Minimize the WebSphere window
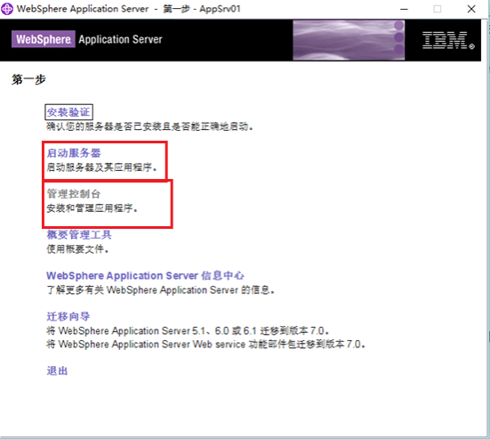 (x=404, y=9)
